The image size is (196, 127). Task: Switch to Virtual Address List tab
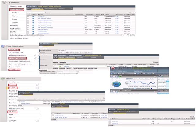click(51, 9)
